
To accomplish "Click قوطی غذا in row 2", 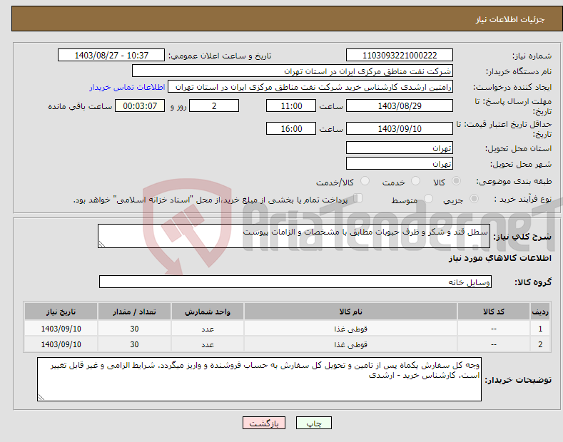I will point(351,344).
